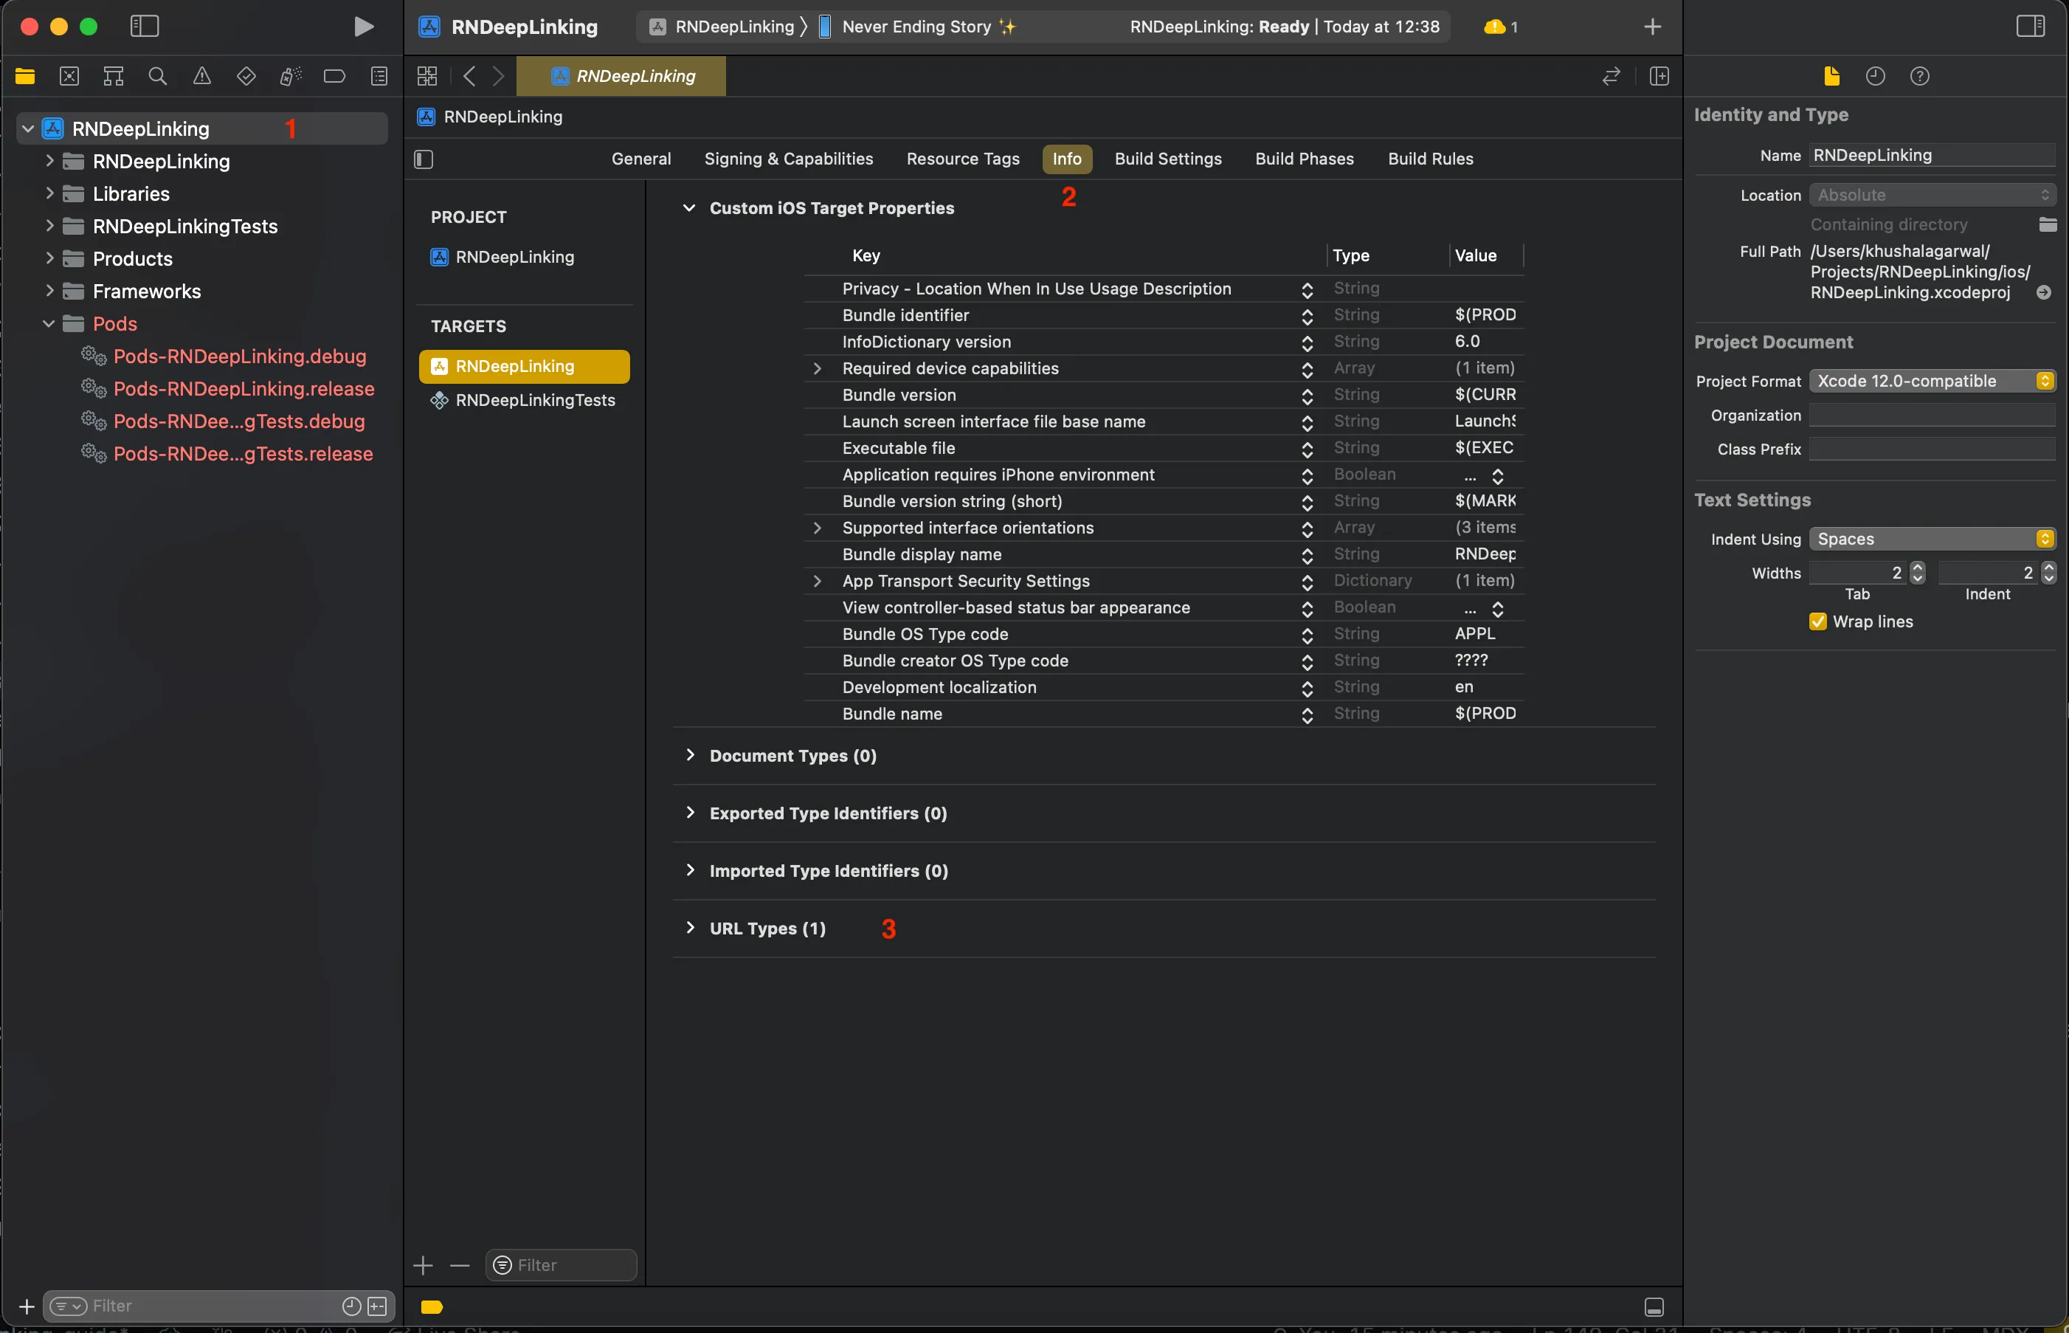Open related items grid icon
This screenshot has width=2069, height=1333.
point(426,76)
